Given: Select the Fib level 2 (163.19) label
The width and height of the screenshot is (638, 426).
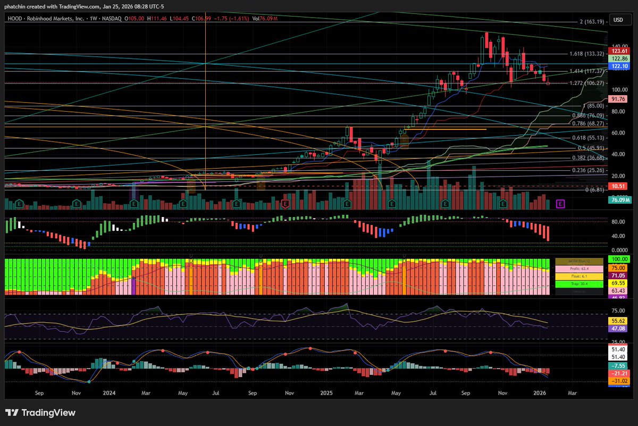Looking at the screenshot, I should point(592,22).
